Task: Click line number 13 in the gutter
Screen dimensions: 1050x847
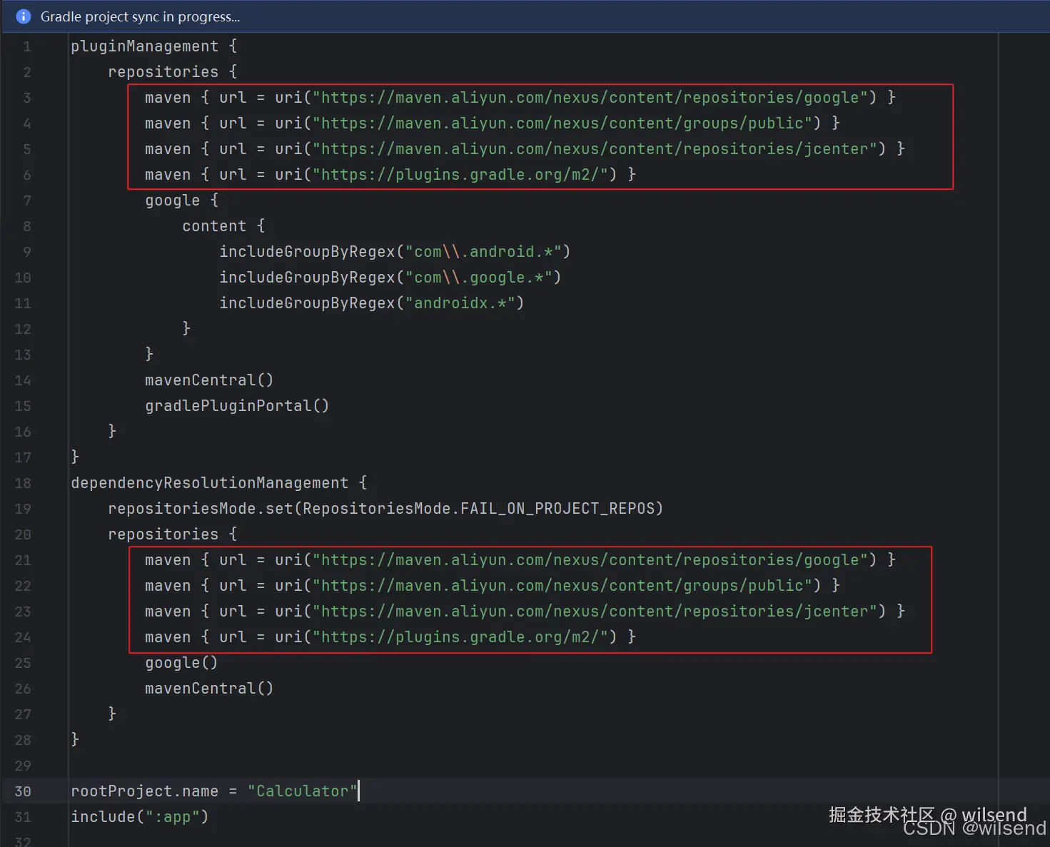Action: [x=23, y=355]
